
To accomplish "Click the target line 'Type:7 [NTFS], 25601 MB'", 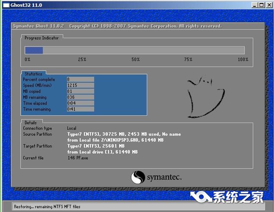I will [x=96, y=146].
